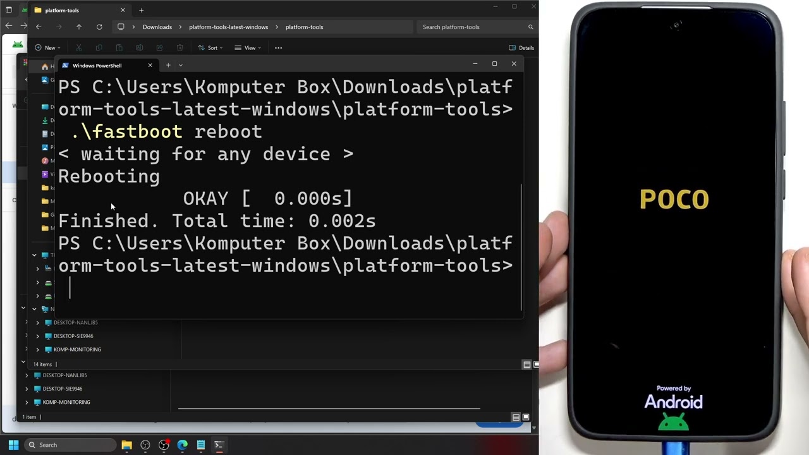Click the Up arrow in File Explorer
The height and width of the screenshot is (455, 809).
79,27
